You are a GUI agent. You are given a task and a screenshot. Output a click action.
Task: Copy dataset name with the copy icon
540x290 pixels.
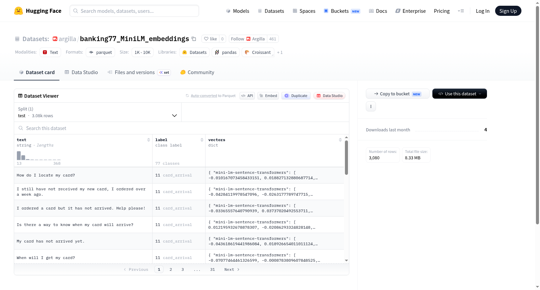(x=194, y=39)
